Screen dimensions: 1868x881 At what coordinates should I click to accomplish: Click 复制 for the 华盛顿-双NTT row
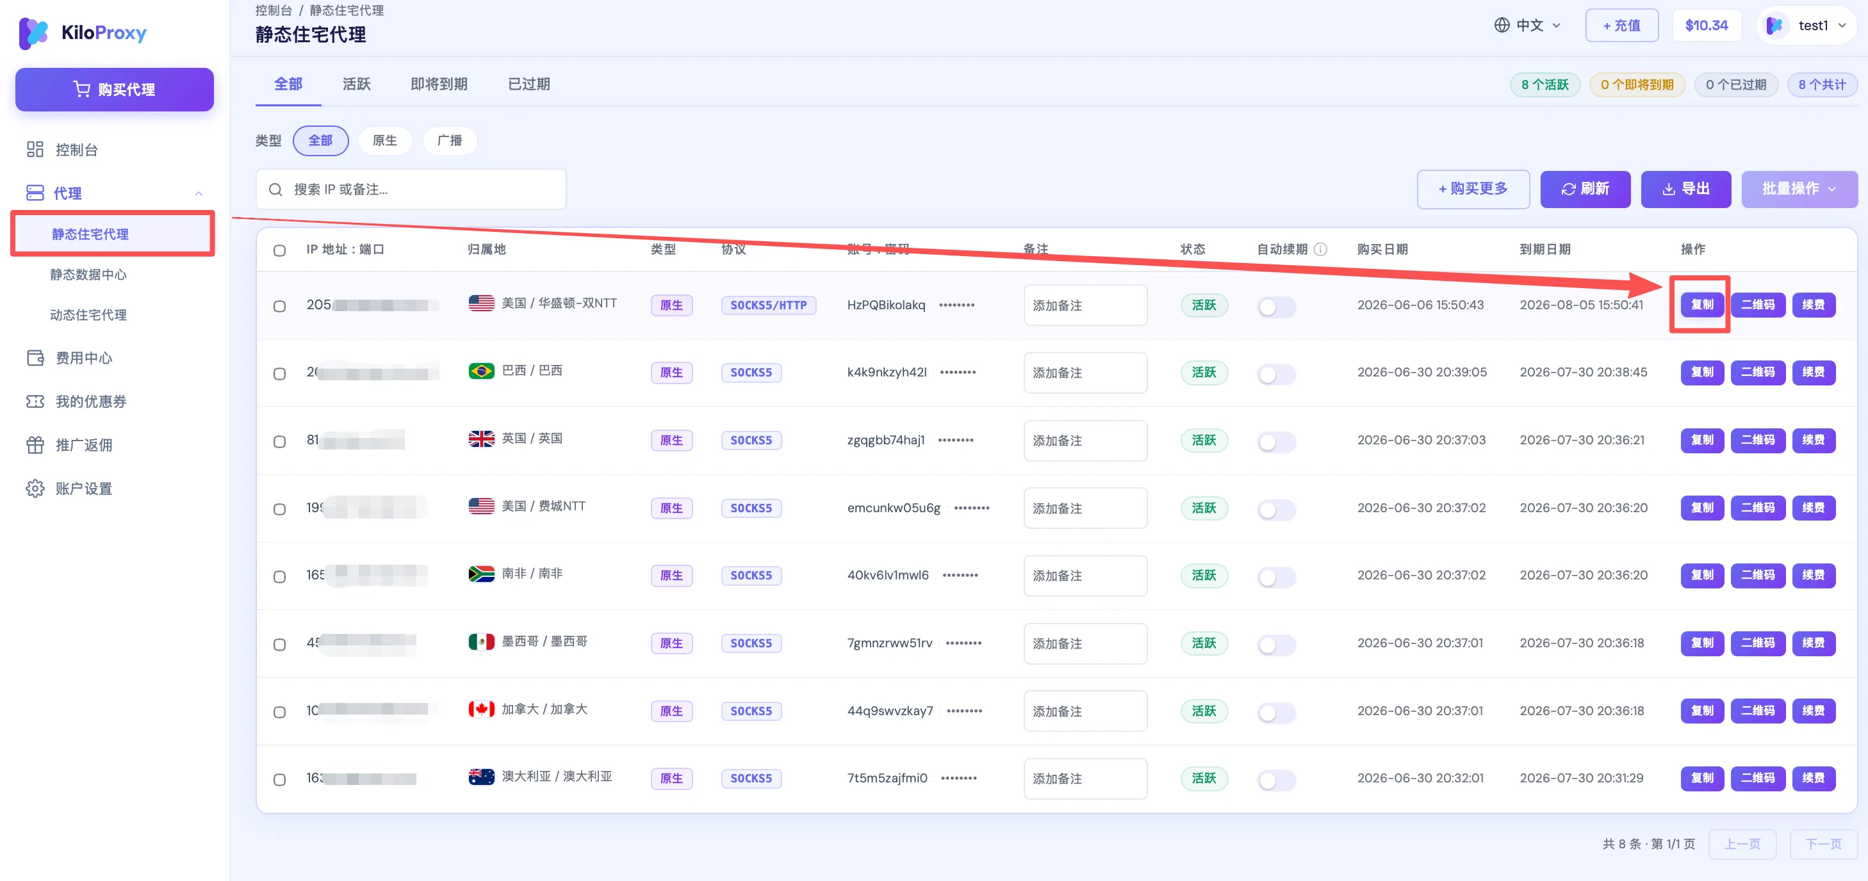coord(1702,304)
